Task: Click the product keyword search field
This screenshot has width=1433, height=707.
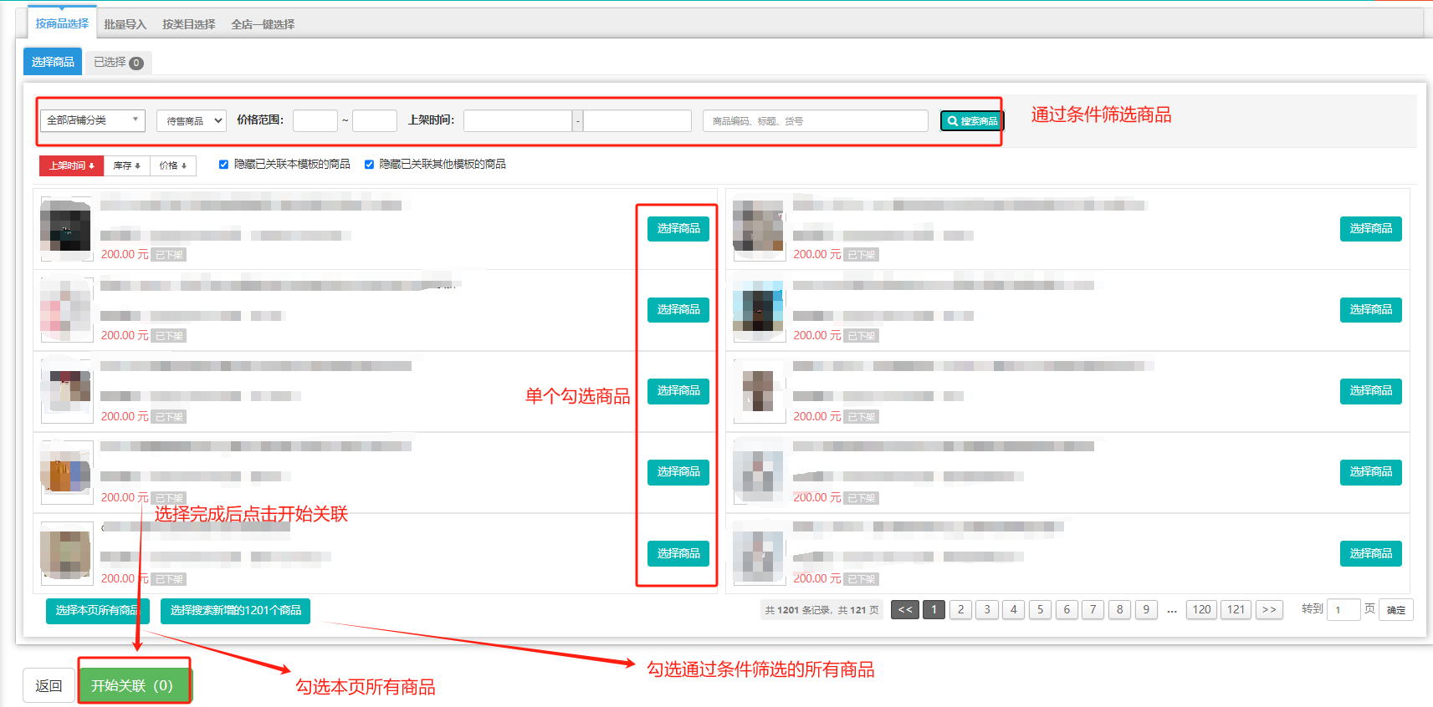Action: [815, 121]
